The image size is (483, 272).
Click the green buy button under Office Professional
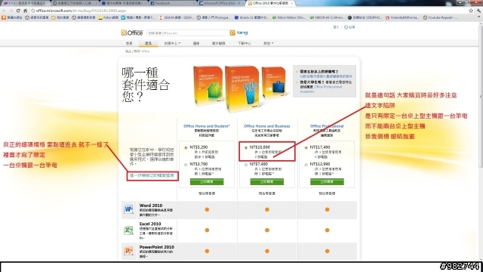coord(327,181)
